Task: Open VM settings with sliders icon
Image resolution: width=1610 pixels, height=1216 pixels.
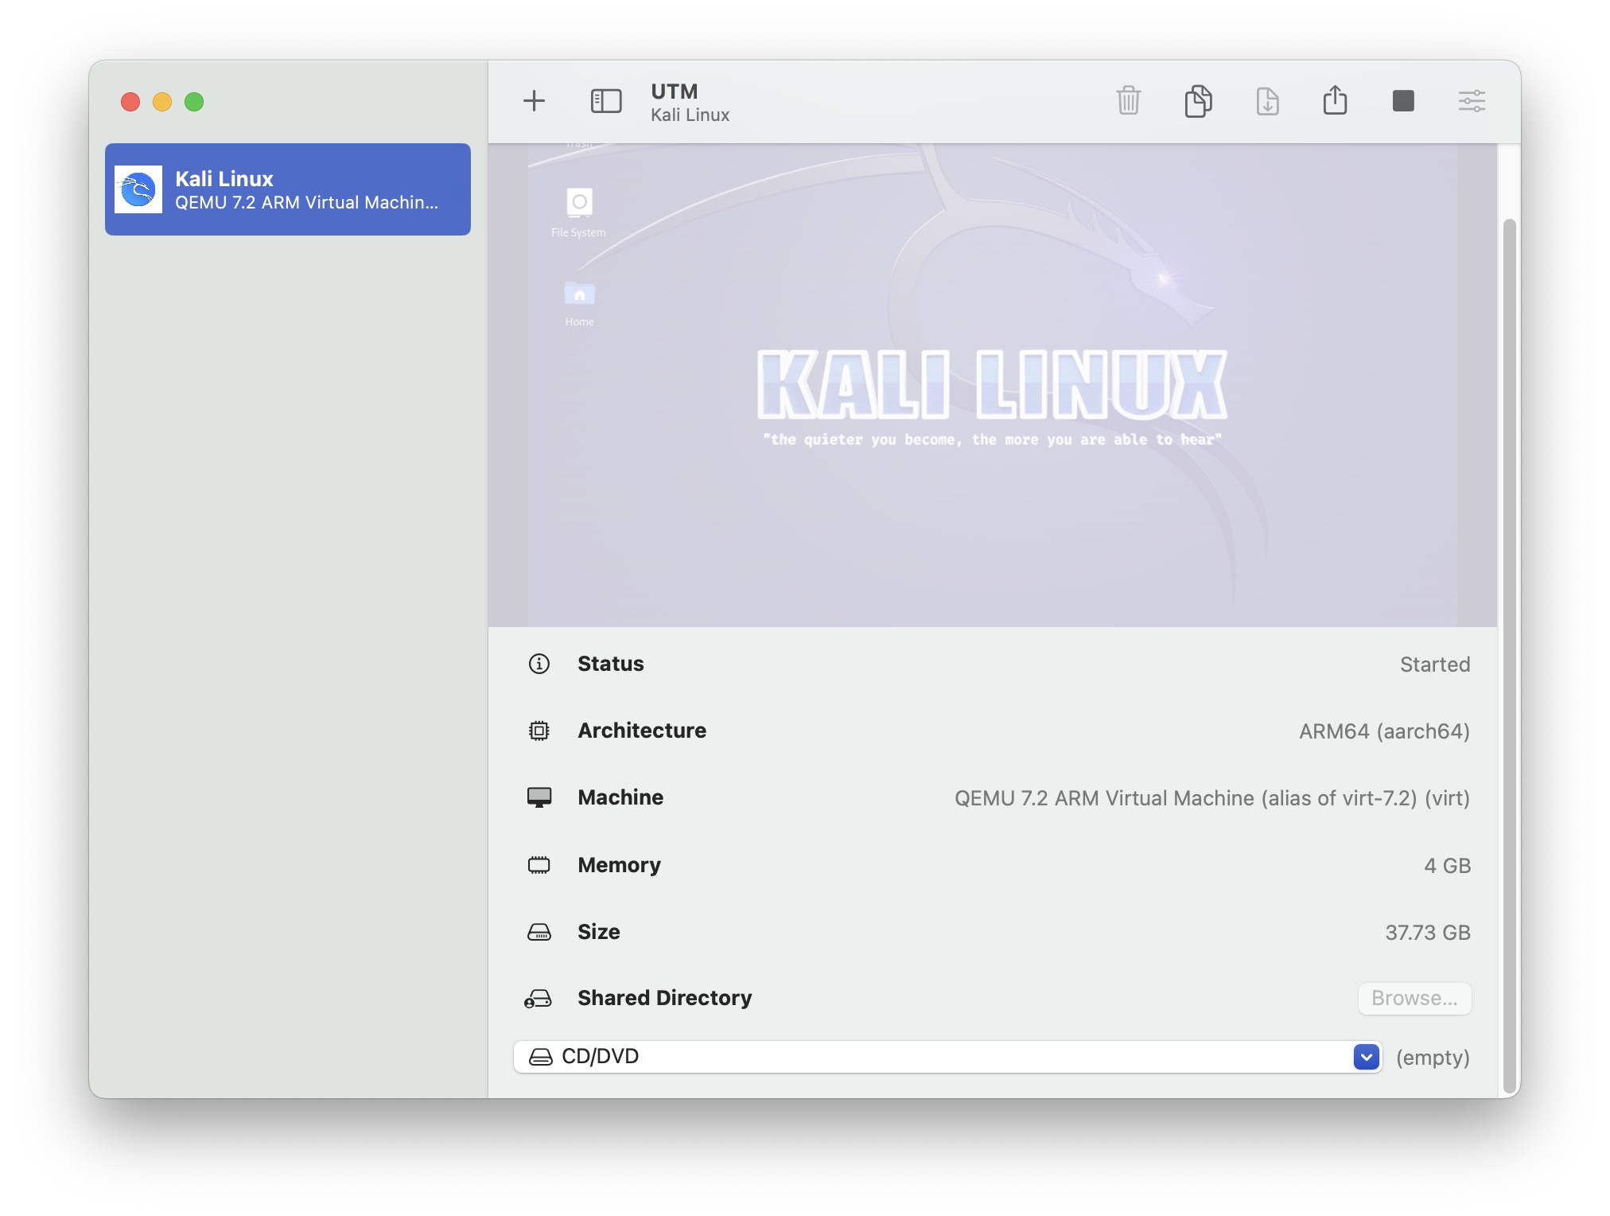Action: click(1472, 101)
